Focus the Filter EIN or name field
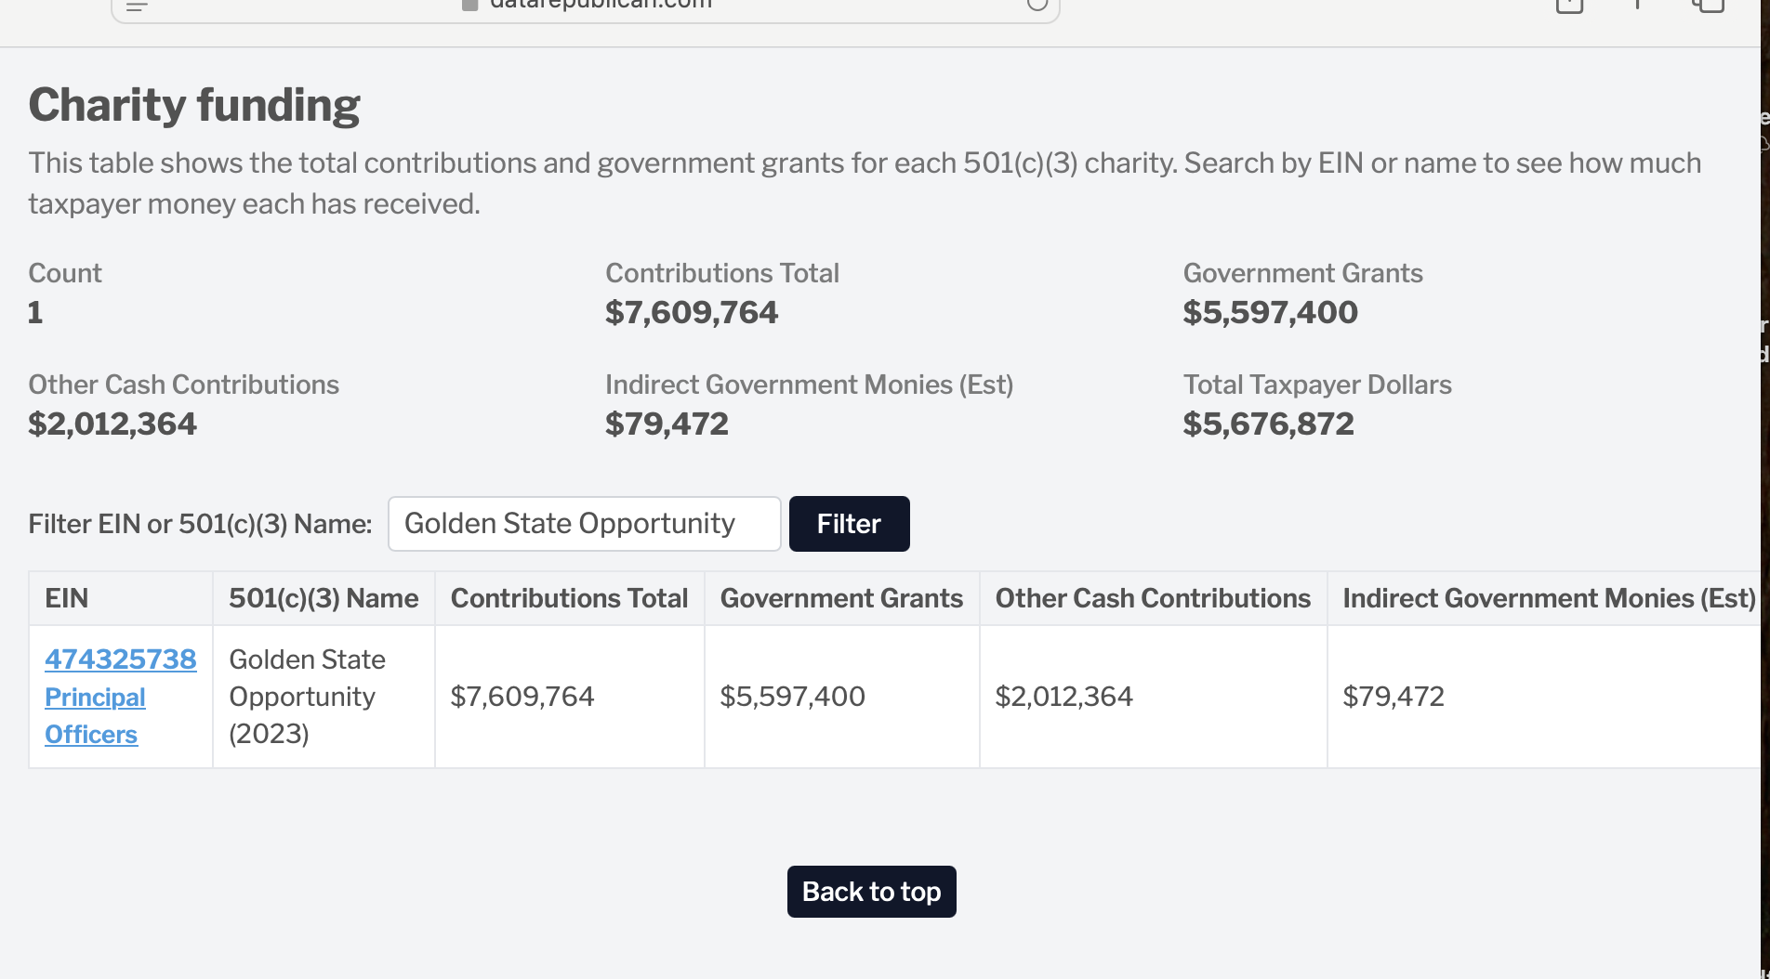Screen dimensions: 1770x979 pos(584,524)
